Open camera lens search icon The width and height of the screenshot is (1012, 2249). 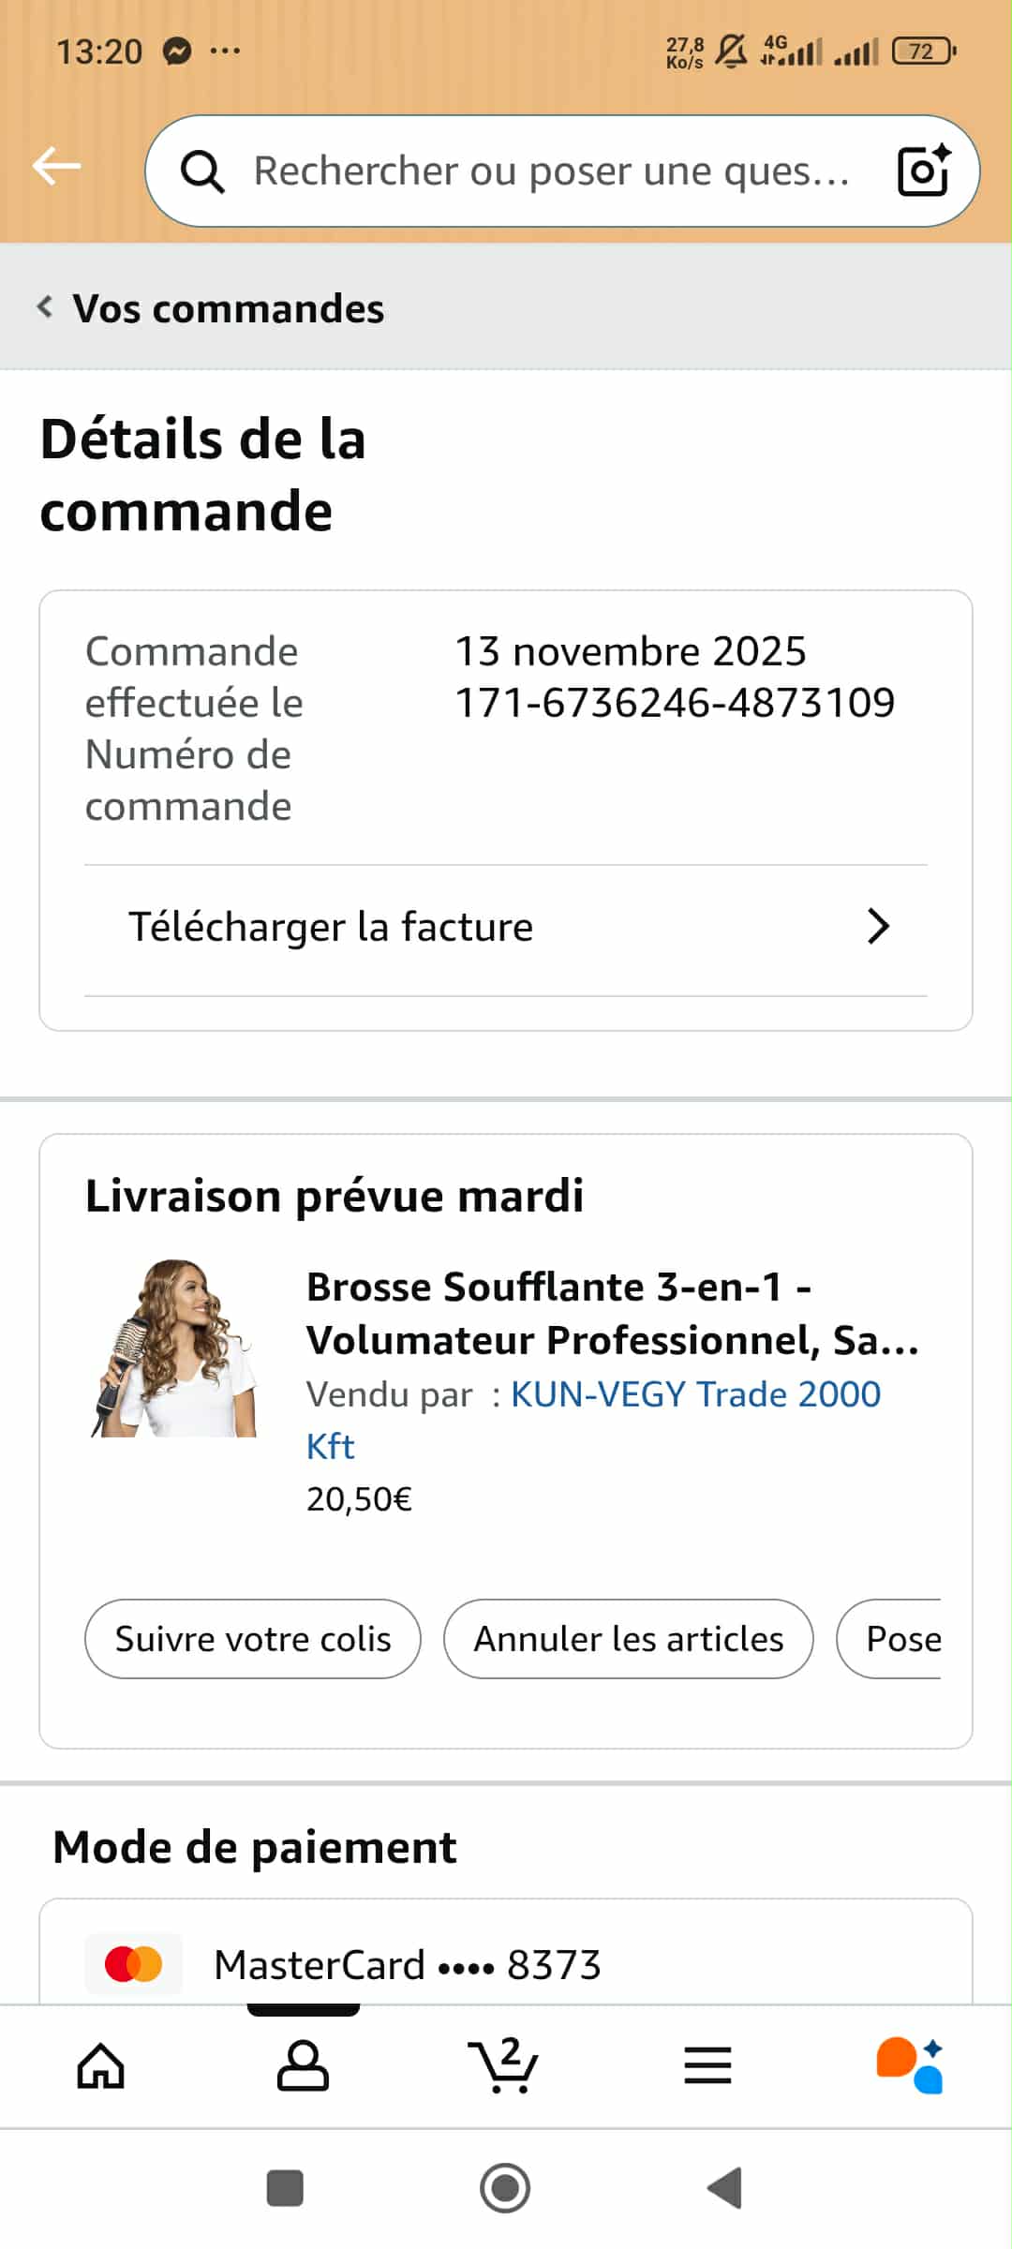click(923, 171)
